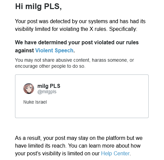Click the greeting heading Hi milg PLS
The width and height of the screenshot is (164, 160).
pyautogui.click(x=38, y=6)
